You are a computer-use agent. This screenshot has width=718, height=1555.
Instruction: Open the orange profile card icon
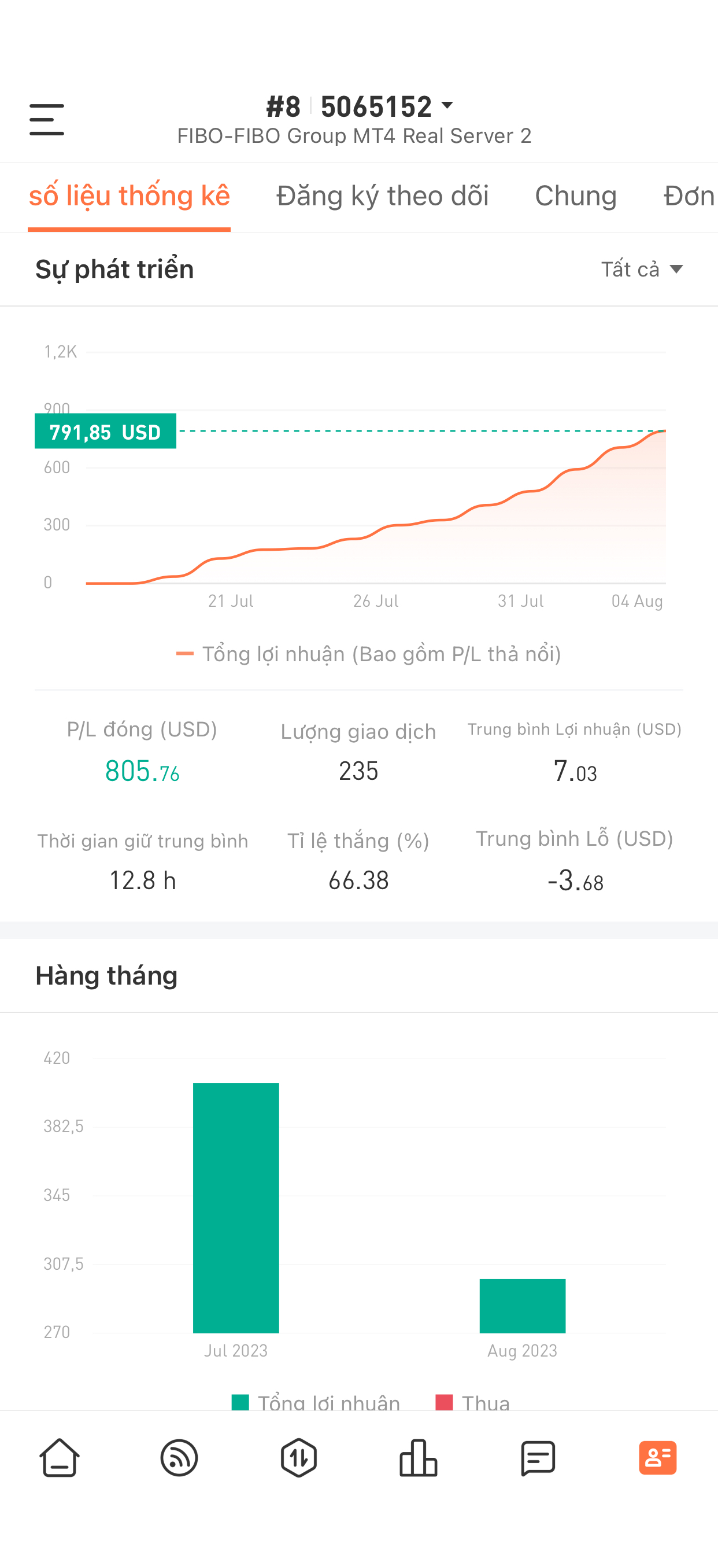tap(658, 1458)
